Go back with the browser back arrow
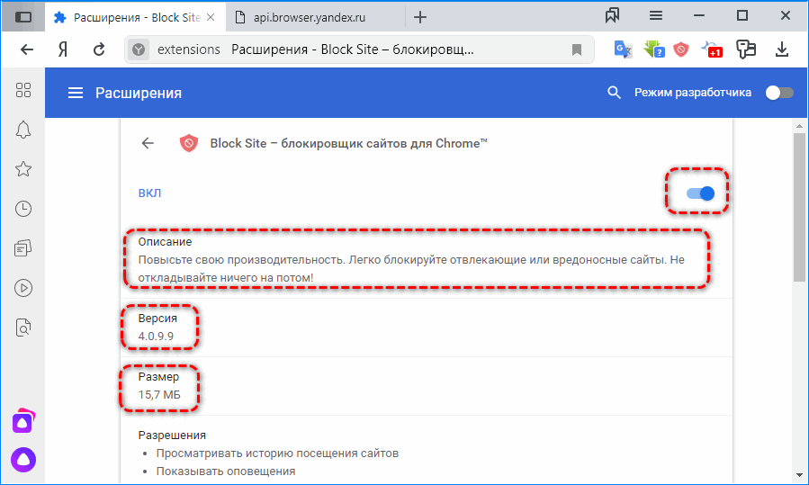Viewport: 809px width, 485px height. (x=27, y=49)
